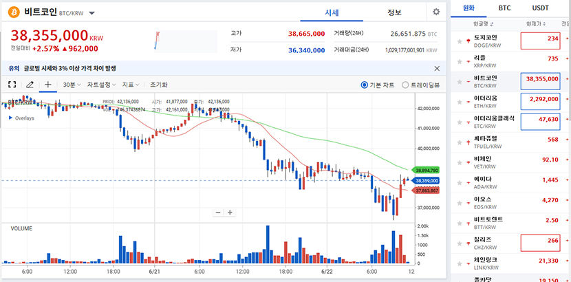571x282 pixels.
Task: Click the mini price sparkline thumbnail
Action: click(x=186, y=41)
